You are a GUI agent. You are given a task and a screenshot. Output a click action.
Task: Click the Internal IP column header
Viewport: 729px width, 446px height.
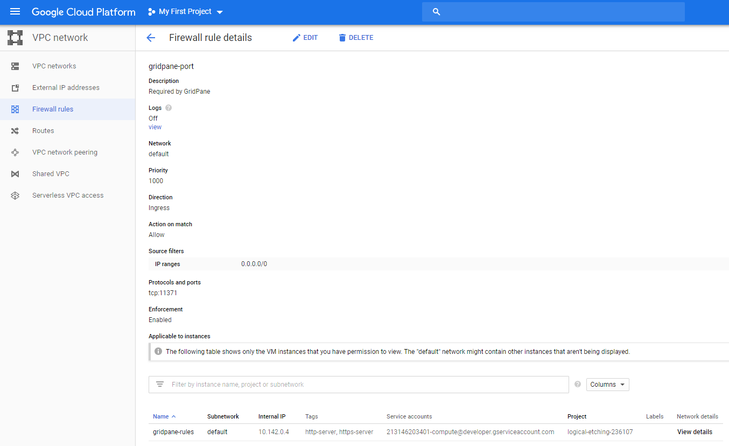272,416
